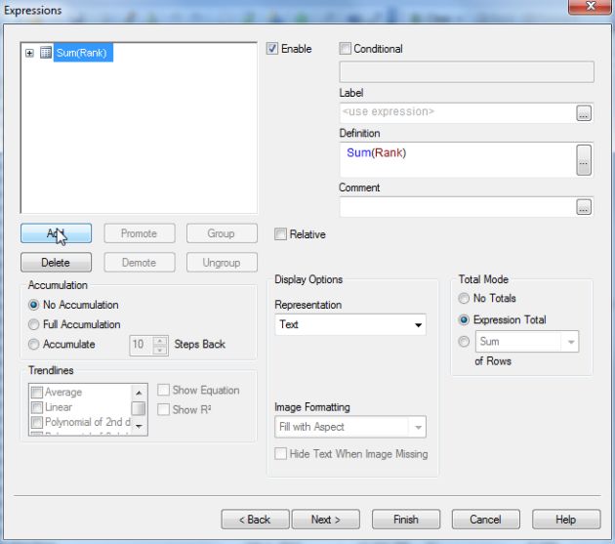Click the Delete button
615x544 pixels.
pyautogui.click(x=56, y=262)
